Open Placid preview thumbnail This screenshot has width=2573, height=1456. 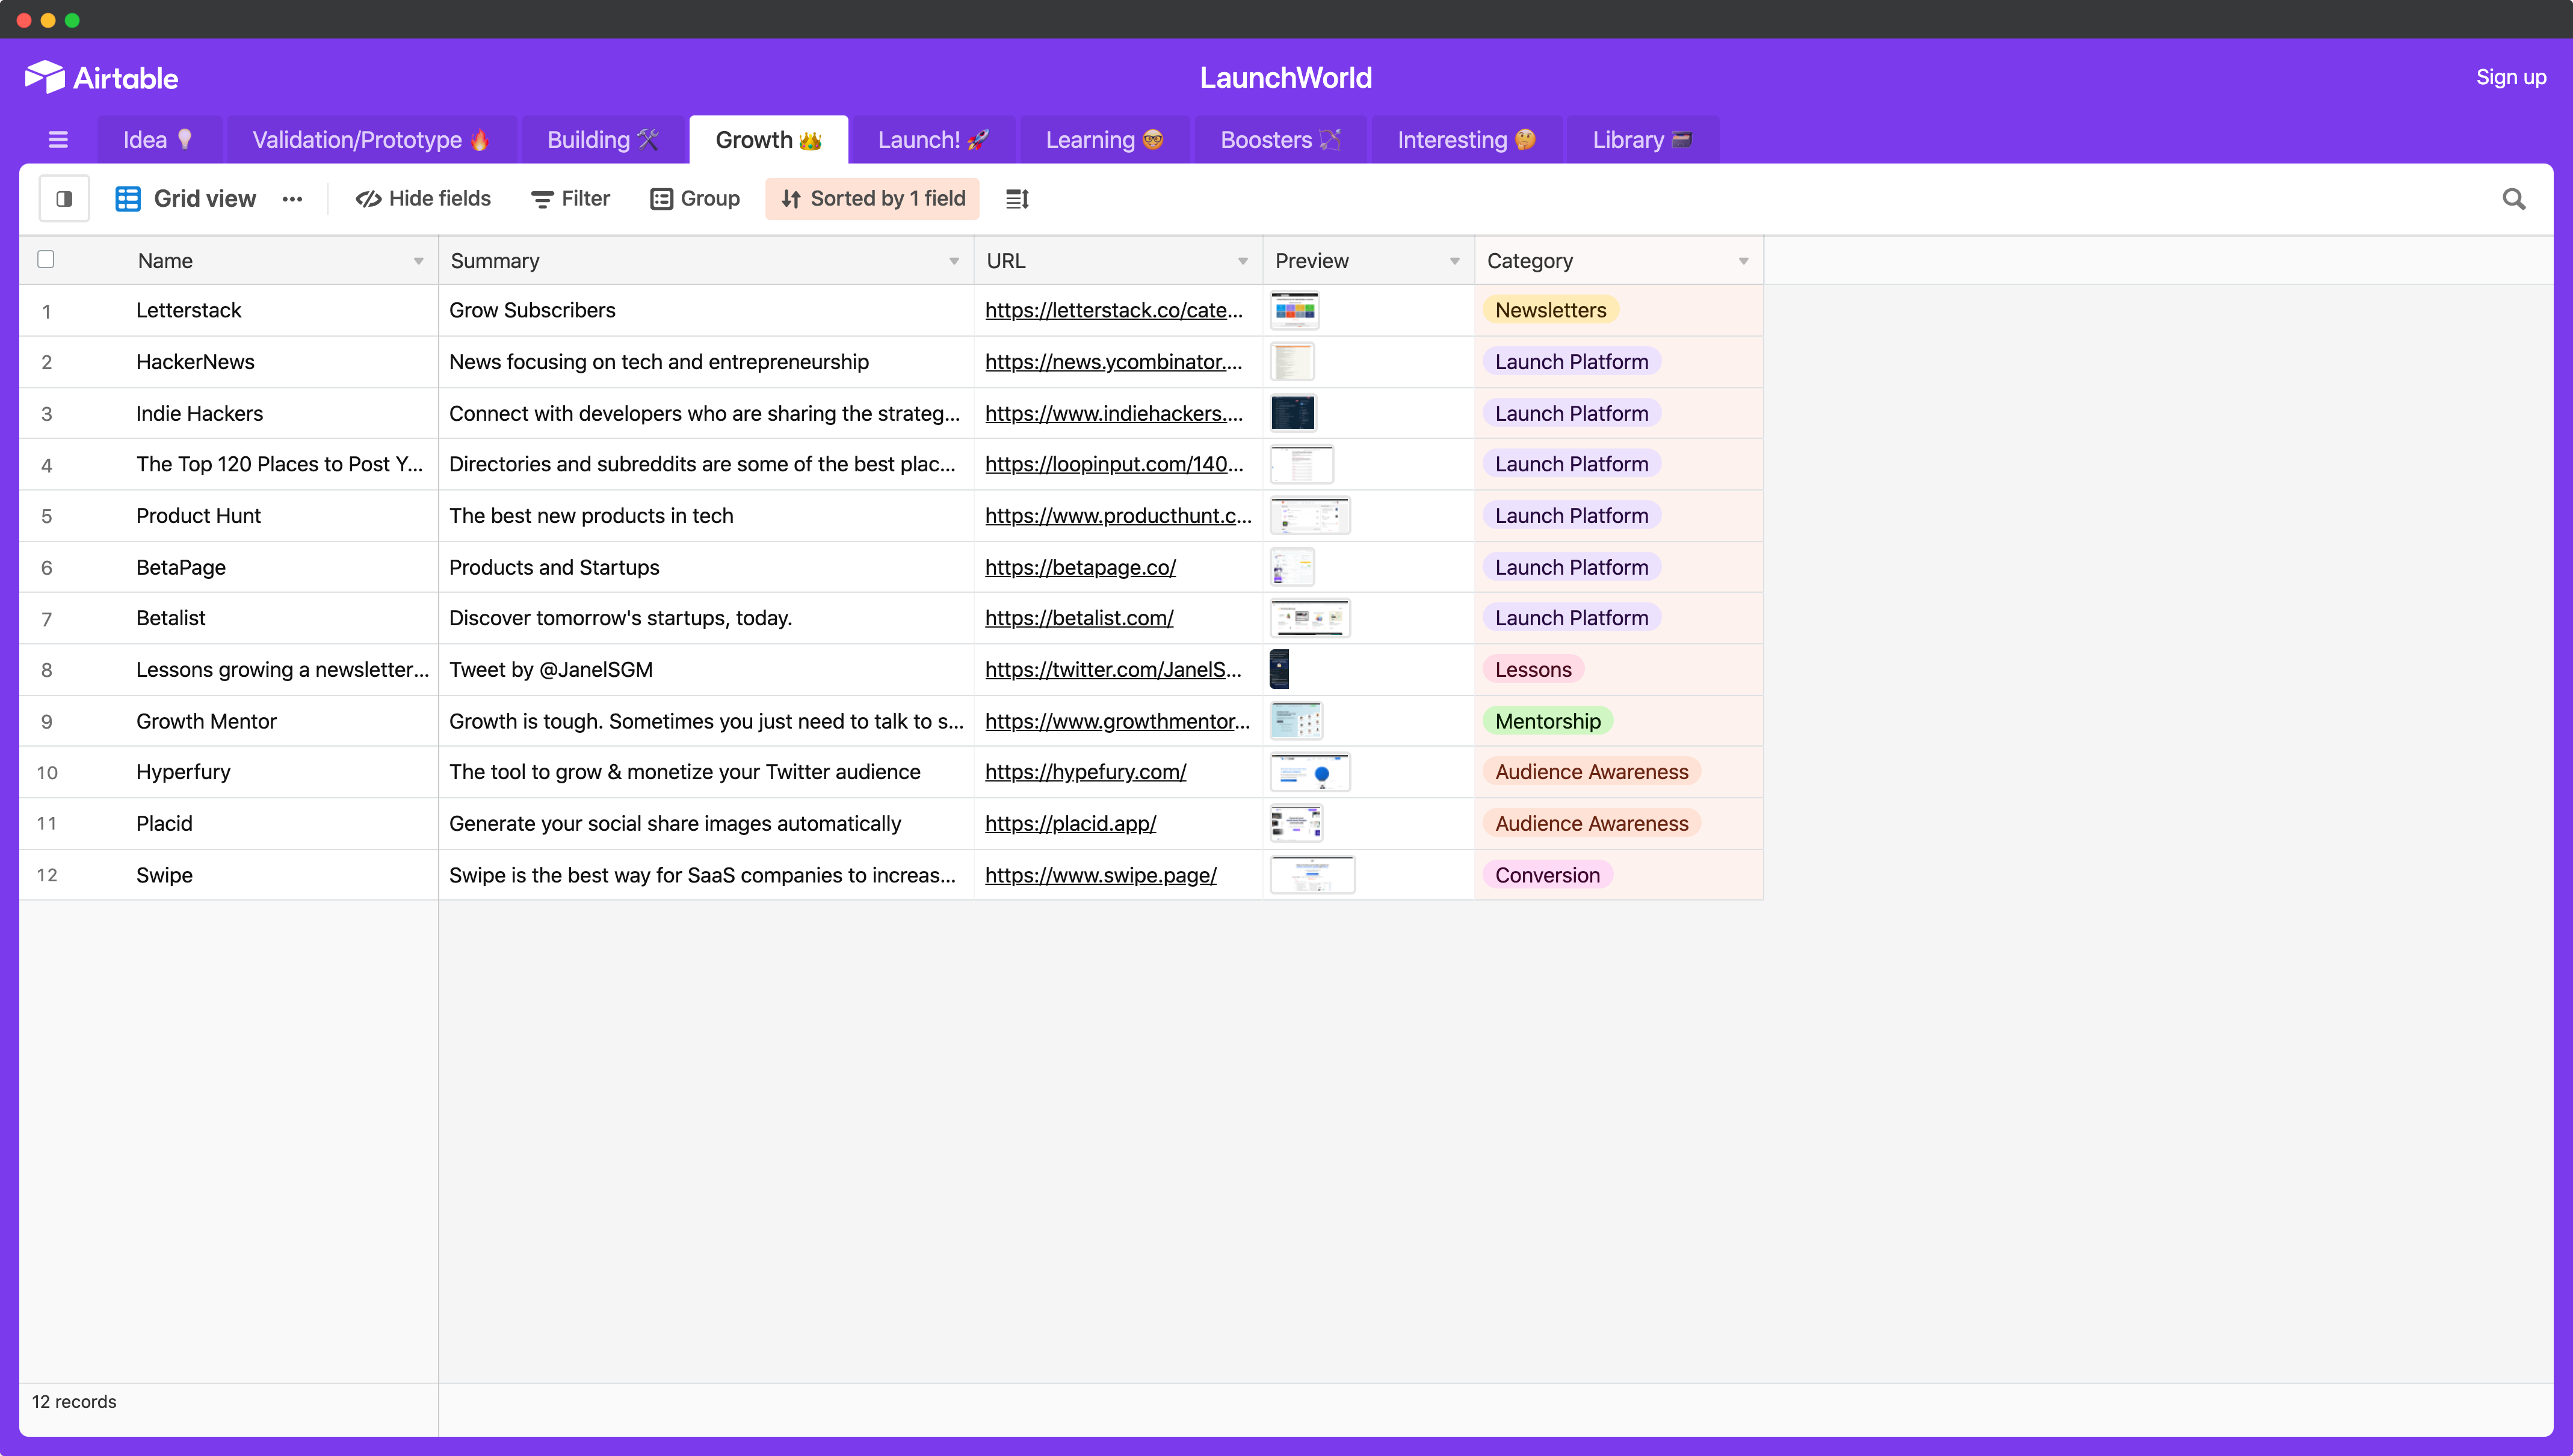pos(1296,824)
